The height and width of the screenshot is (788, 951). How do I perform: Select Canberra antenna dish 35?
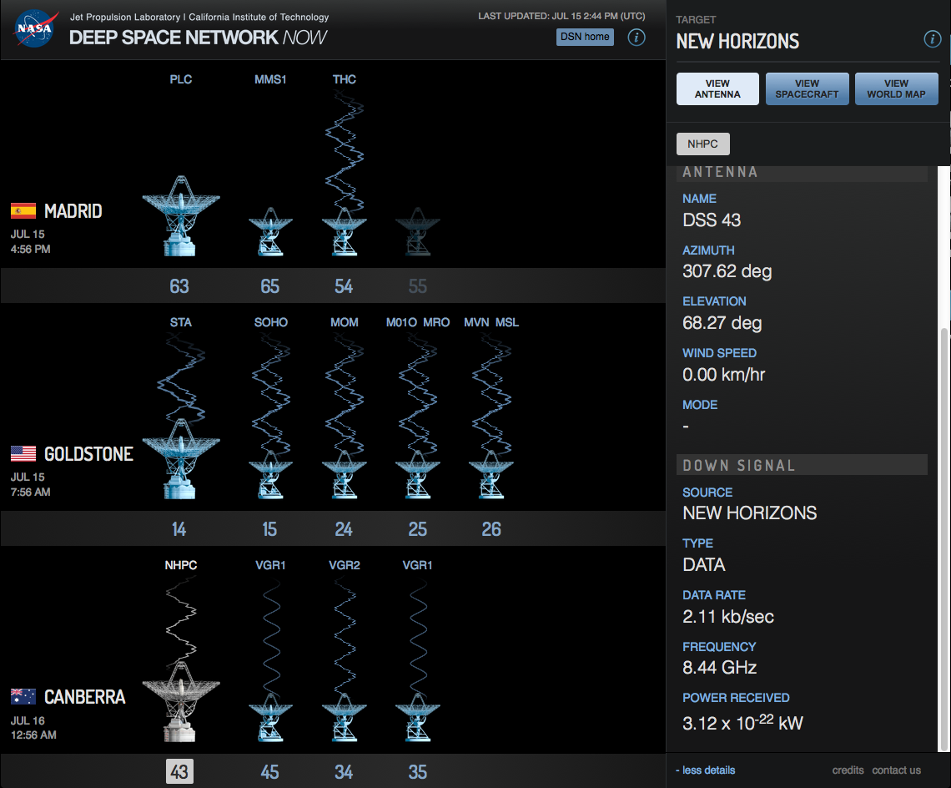click(x=418, y=717)
